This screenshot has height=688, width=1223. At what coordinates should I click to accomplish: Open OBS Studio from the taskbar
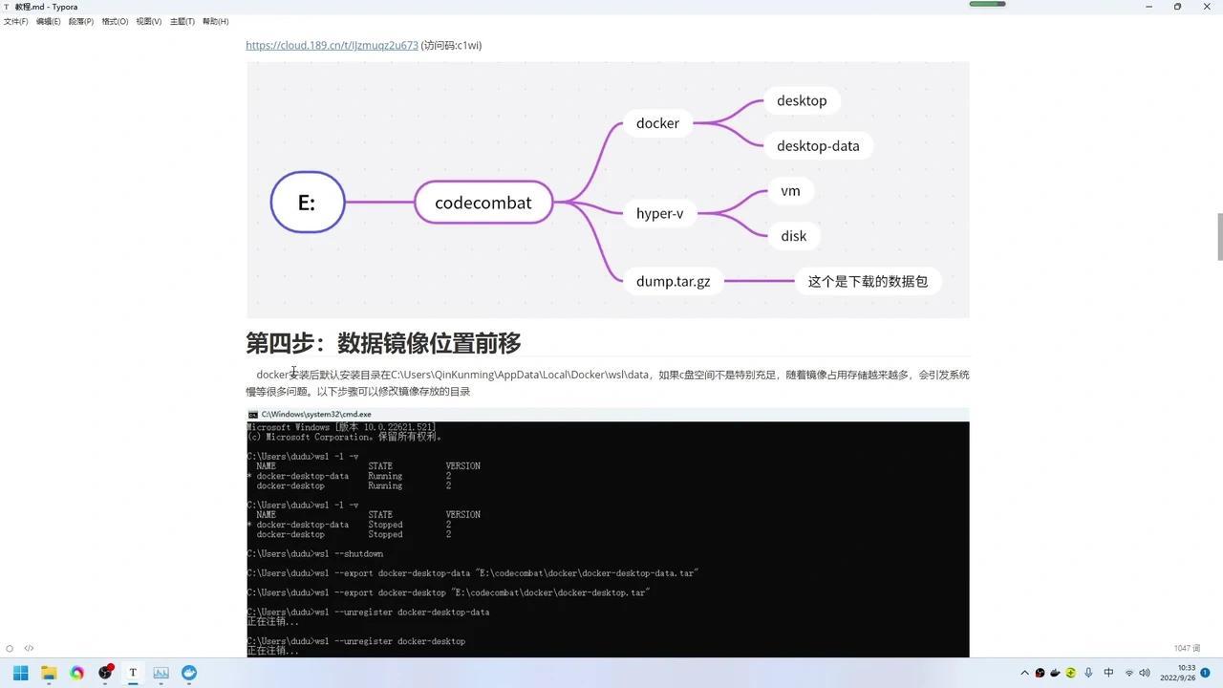[x=105, y=673]
